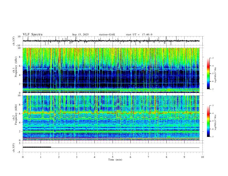Screen dimensions: 228x176
Task: Click ch.1 frequency axis tick "2"
Action: tap(20, 84)
